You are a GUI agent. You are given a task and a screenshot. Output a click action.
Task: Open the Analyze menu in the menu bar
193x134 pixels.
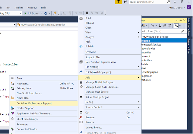(19, 8)
